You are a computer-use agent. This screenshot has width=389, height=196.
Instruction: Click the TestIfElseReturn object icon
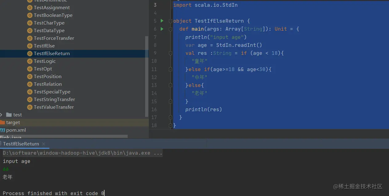[x=30, y=54]
